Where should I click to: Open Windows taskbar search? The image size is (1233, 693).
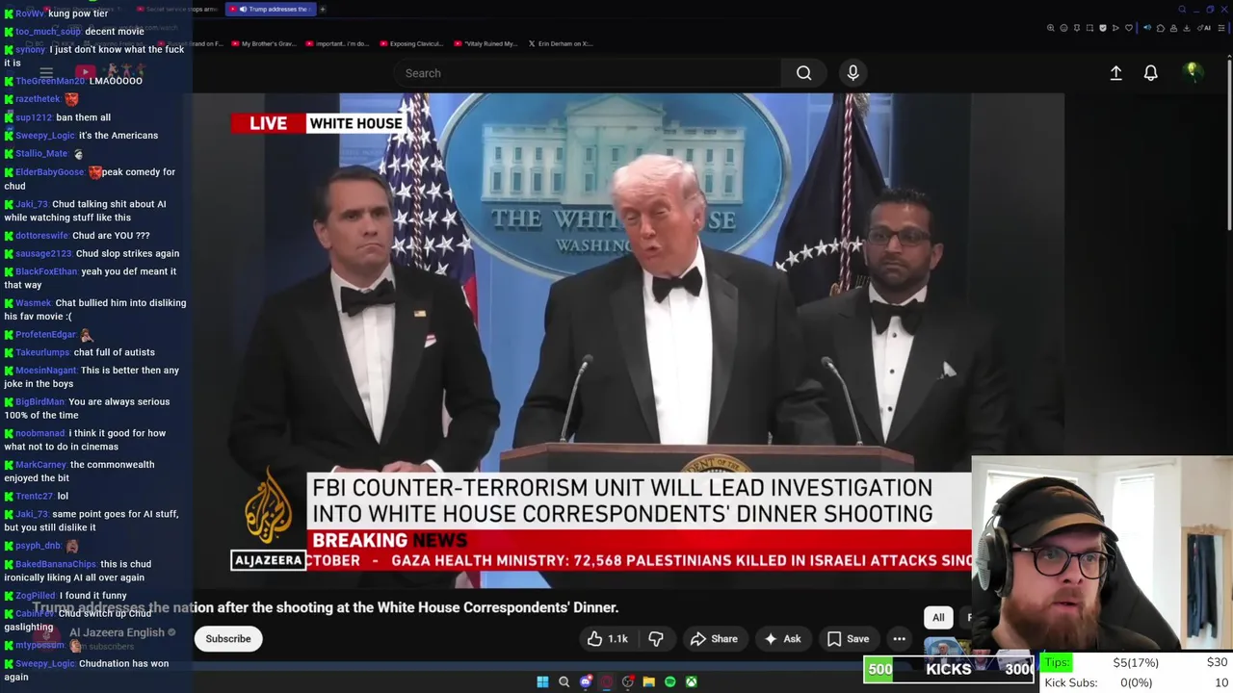click(564, 681)
